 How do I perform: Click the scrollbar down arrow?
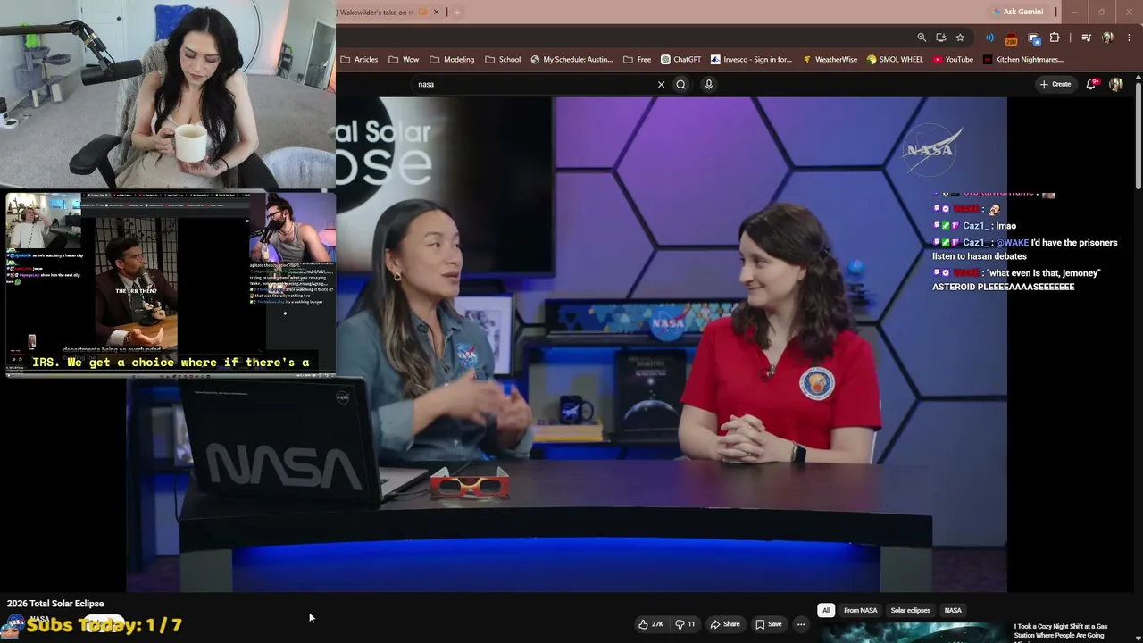coord(1139,638)
